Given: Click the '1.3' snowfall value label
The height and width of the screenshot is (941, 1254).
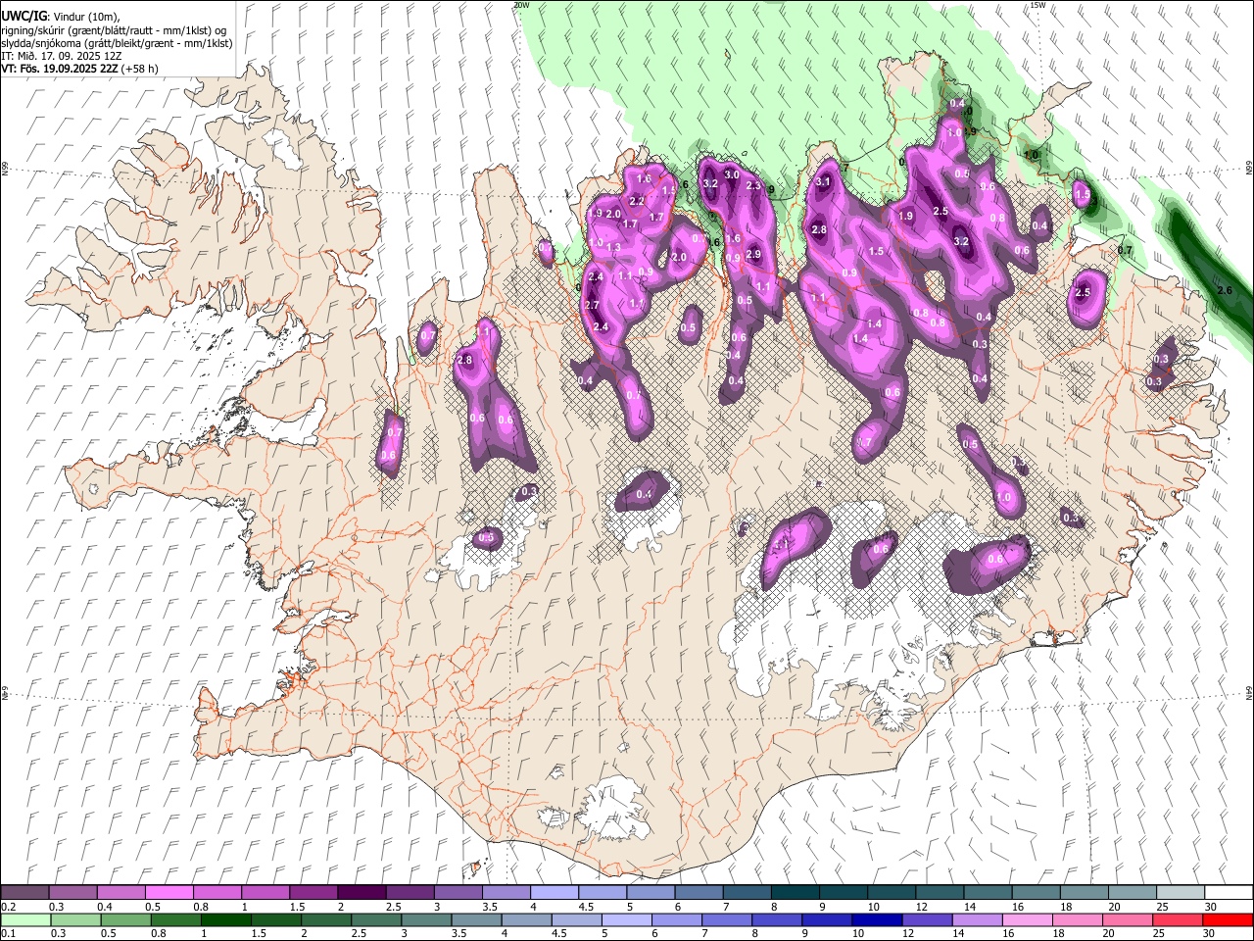Looking at the screenshot, I should 614,247.
